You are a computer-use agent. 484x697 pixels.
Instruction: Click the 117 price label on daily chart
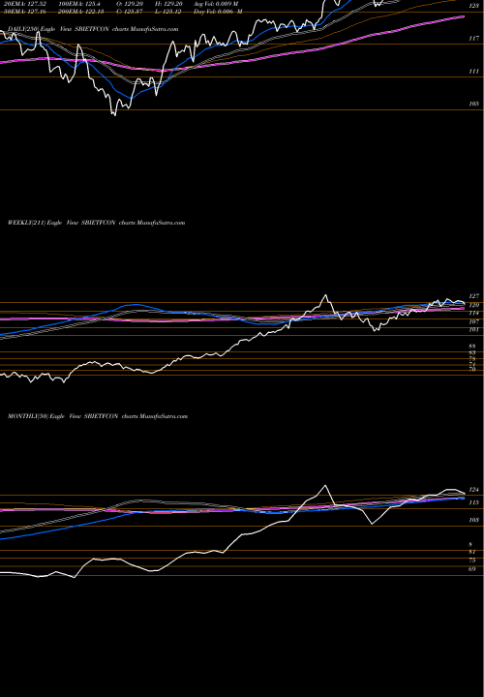473,39
